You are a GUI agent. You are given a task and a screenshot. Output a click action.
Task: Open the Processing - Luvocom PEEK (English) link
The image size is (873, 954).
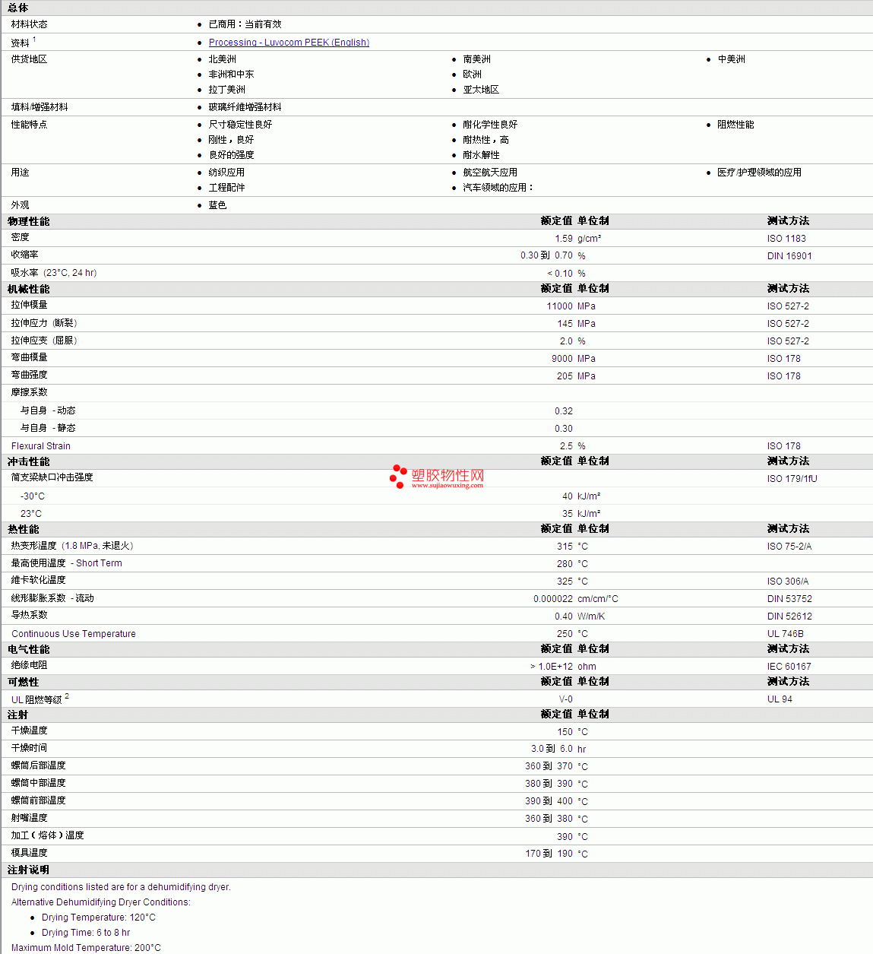[289, 43]
